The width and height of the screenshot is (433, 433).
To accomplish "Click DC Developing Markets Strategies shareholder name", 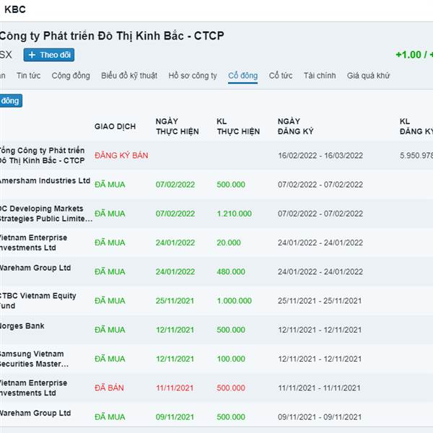I will pos(46,214).
